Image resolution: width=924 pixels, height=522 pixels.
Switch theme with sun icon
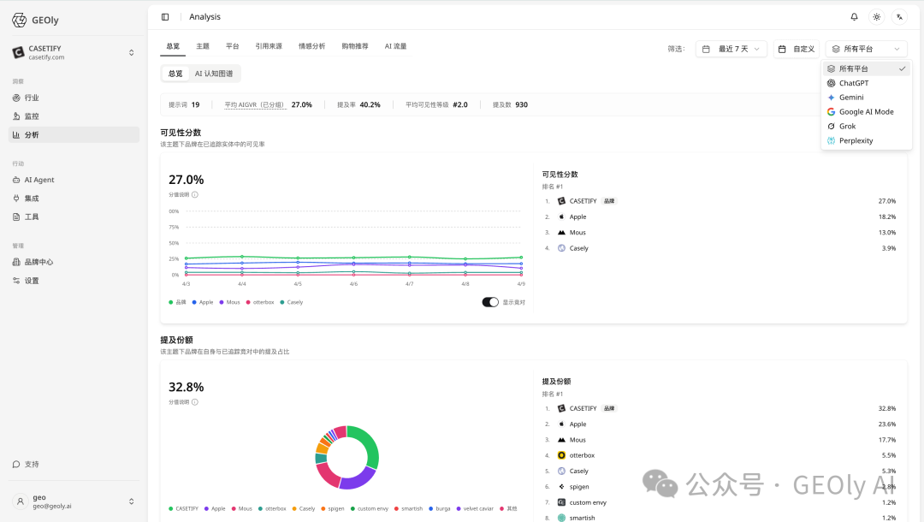click(x=877, y=17)
